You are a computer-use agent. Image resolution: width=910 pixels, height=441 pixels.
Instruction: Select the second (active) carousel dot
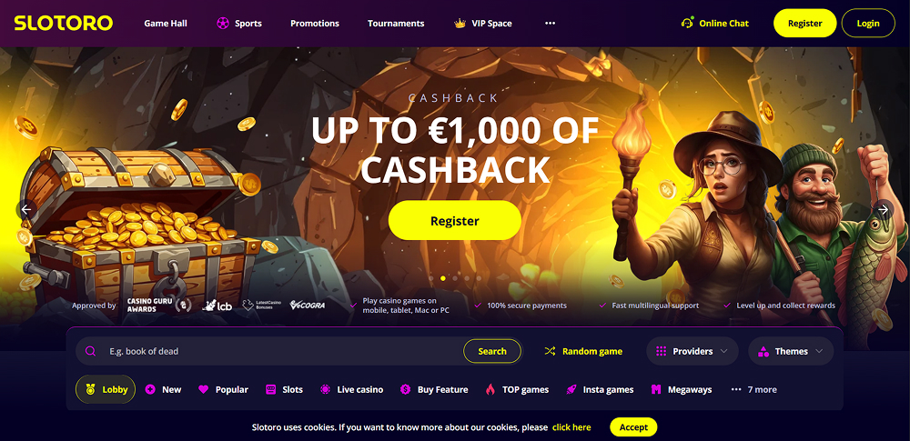(443, 278)
